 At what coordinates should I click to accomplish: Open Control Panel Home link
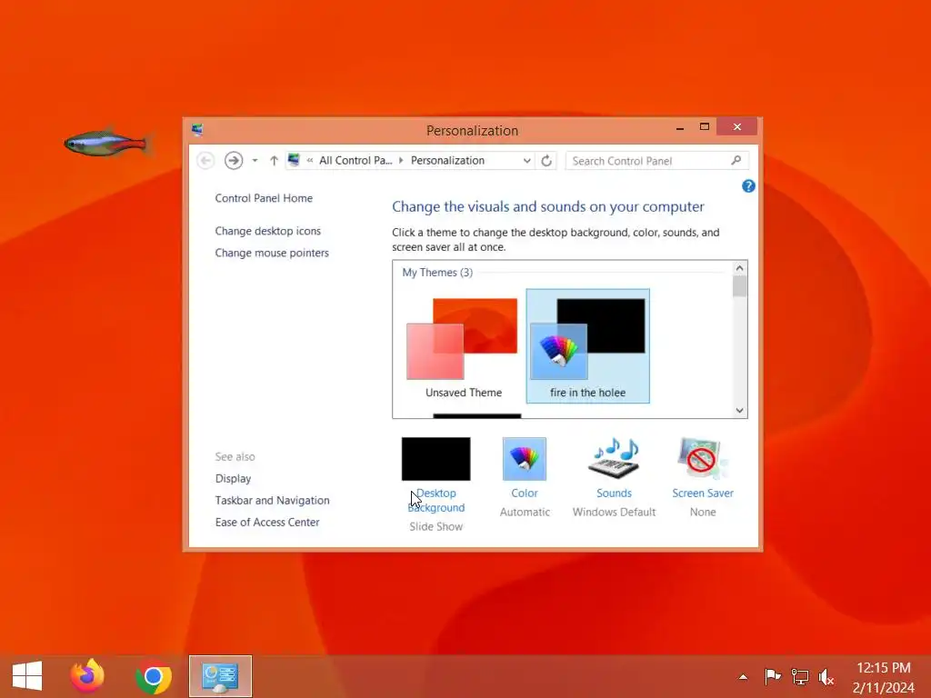pyautogui.click(x=264, y=198)
